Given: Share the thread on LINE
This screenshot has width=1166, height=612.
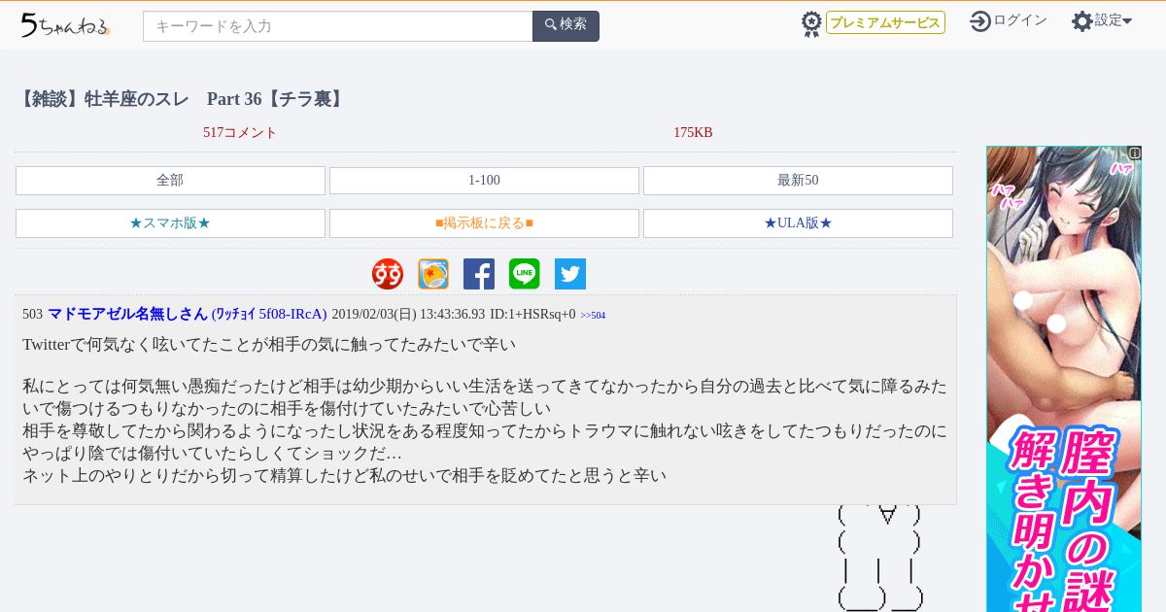Looking at the screenshot, I should (x=525, y=274).
